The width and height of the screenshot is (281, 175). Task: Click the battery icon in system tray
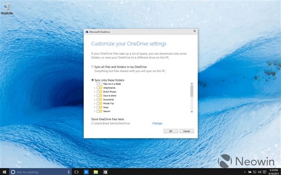pyautogui.click(x=250, y=172)
